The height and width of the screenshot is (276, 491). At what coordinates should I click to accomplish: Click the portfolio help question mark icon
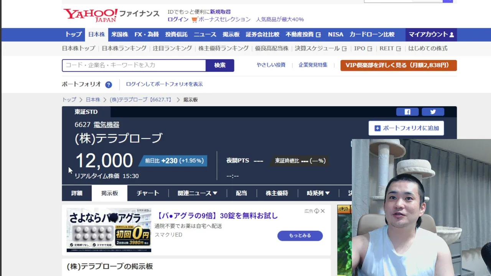[x=109, y=85]
